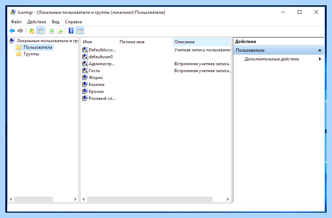Image resolution: width=332 pixels, height=218 pixels.
Task: Click the tree pane horizontal scrollbar thumb
Action: 34,199
